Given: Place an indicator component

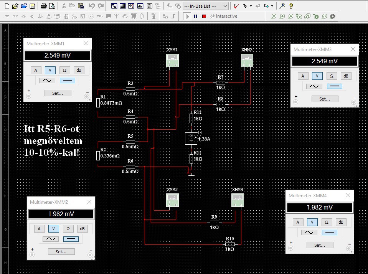Looking at the screenshot, I should [83, 16].
